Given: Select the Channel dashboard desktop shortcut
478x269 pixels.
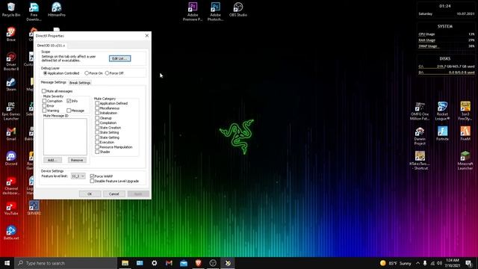Looking at the screenshot, I should pos(11,186).
